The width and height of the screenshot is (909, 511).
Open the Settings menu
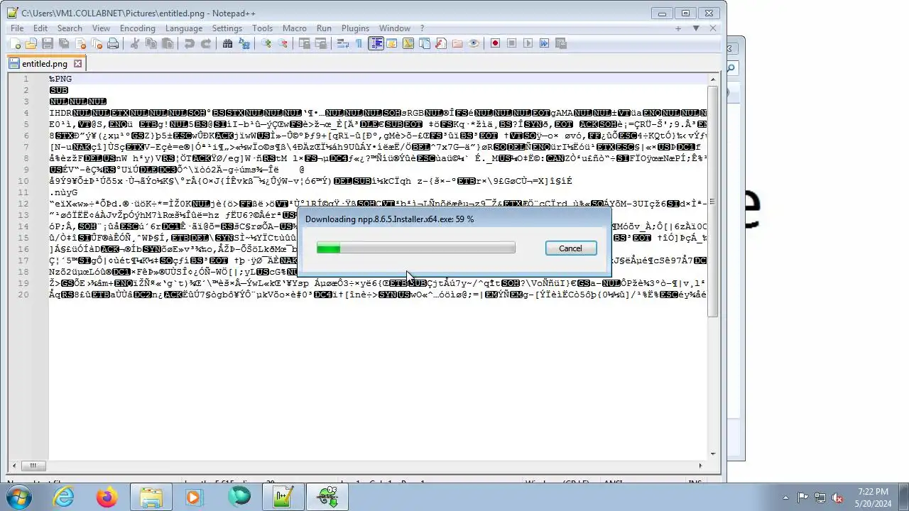pos(227,28)
